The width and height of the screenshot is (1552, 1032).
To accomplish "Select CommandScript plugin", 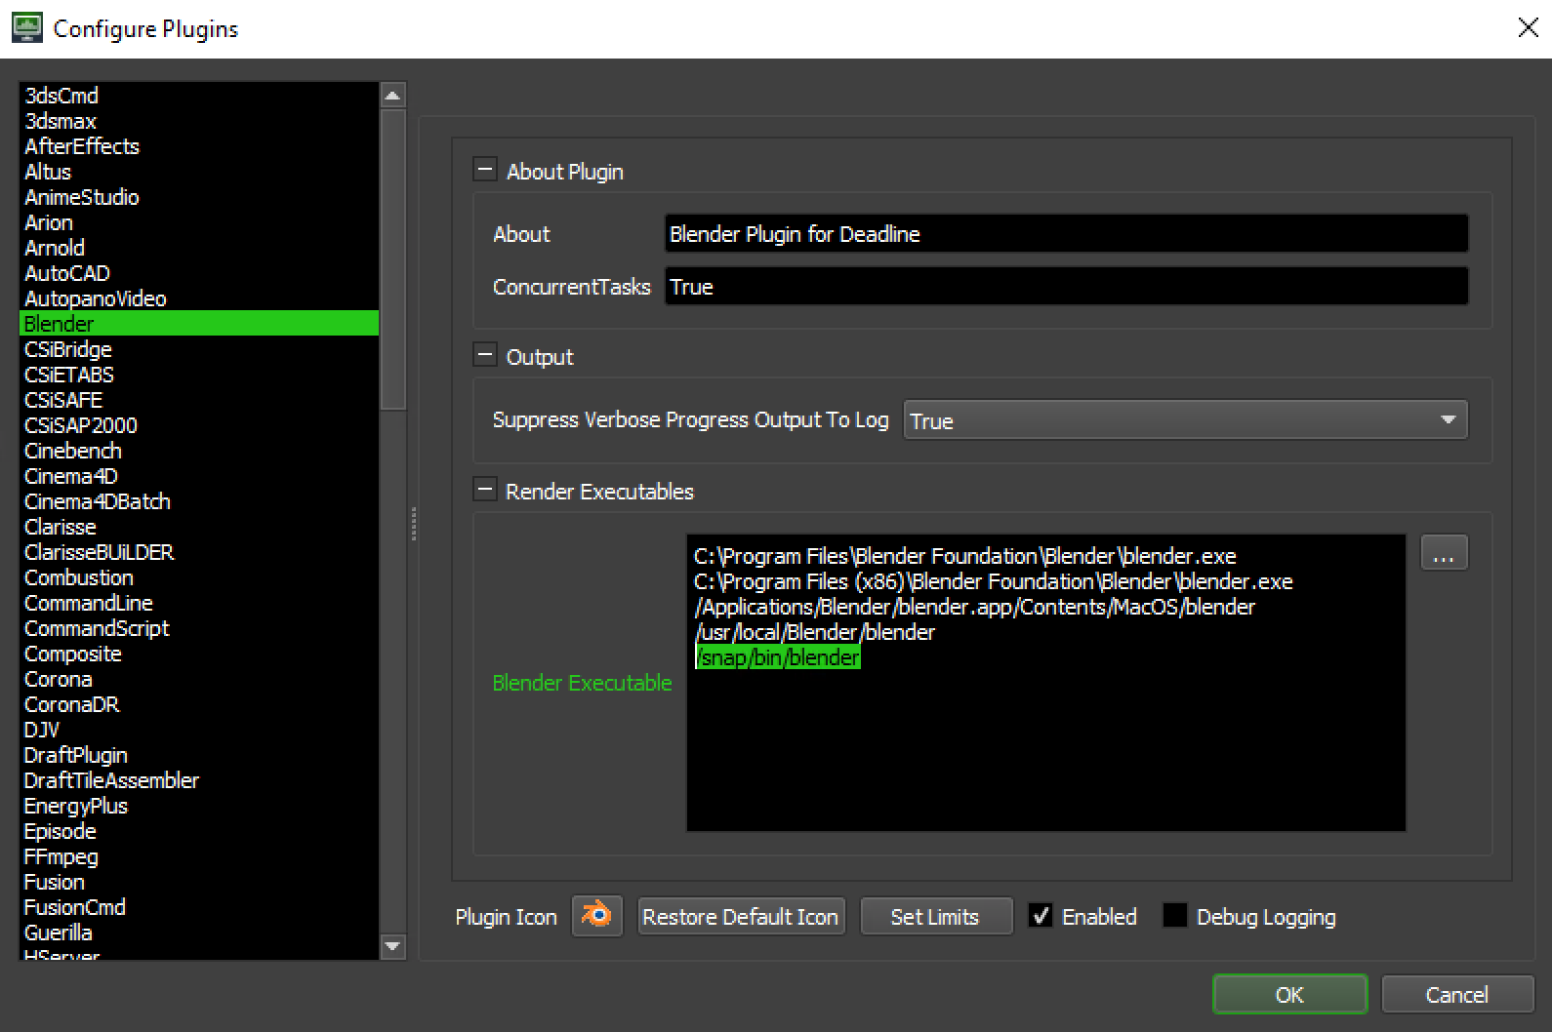I will point(199,628).
